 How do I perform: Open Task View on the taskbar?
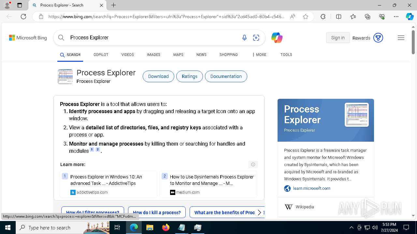tap(117, 227)
